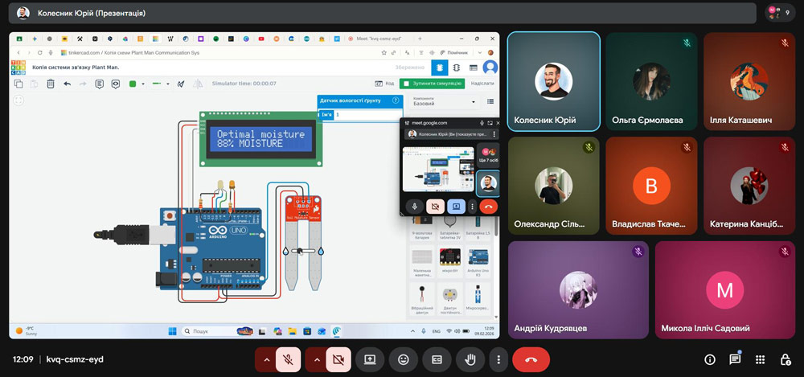
Task: Turn on the camera in Meet toolbar
Action: [338, 359]
